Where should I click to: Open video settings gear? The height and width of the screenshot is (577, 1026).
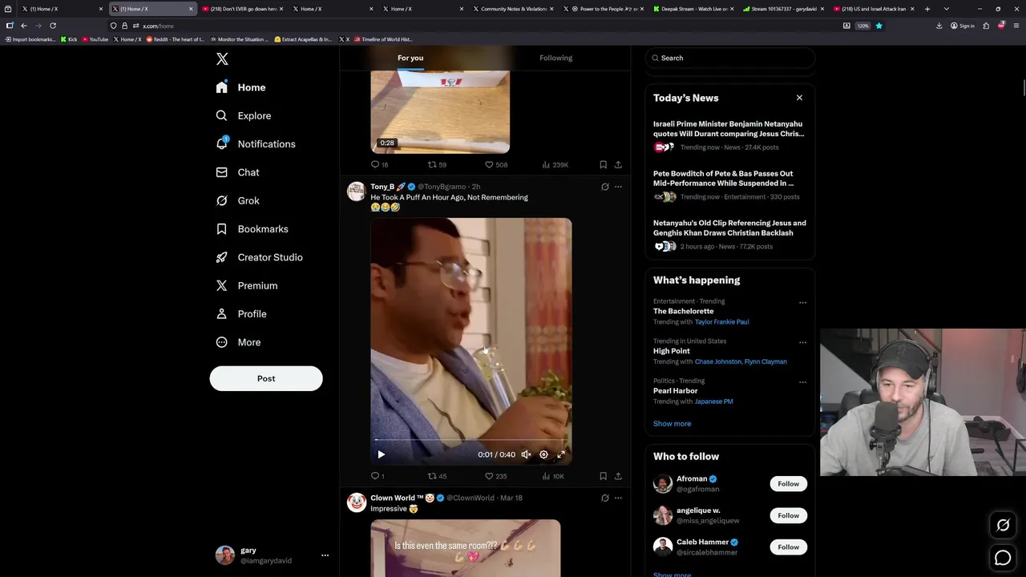(x=543, y=454)
